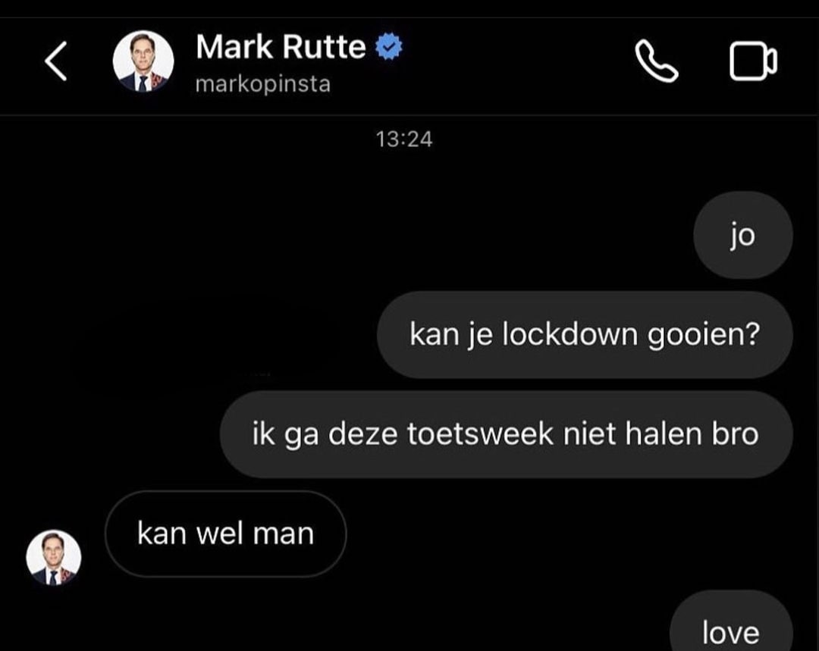Open profile via the 'Mark Rutte' name
819x651 pixels.
(281, 46)
